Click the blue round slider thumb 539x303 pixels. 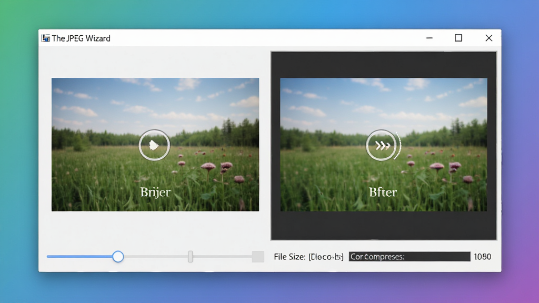tap(118, 257)
